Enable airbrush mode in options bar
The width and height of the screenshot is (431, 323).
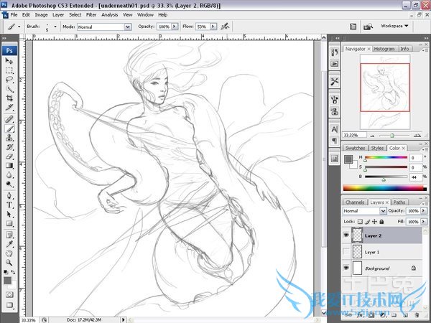pos(225,27)
